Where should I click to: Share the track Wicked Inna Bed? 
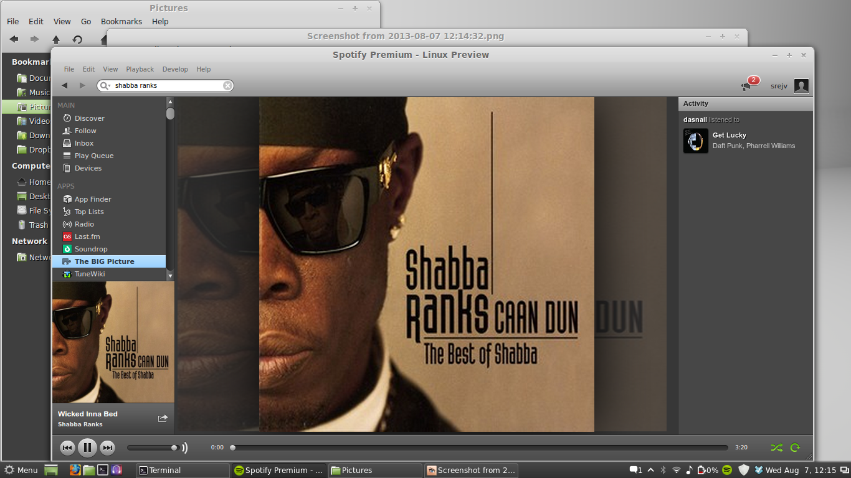[163, 418]
